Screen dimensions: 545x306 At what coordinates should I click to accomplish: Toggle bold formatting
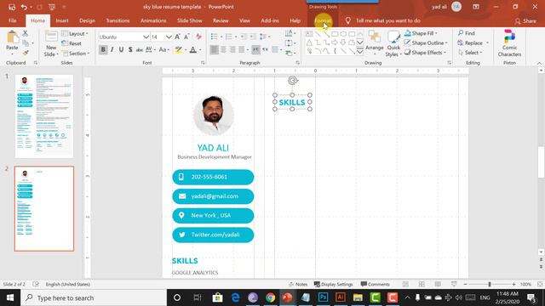click(103, 49)
